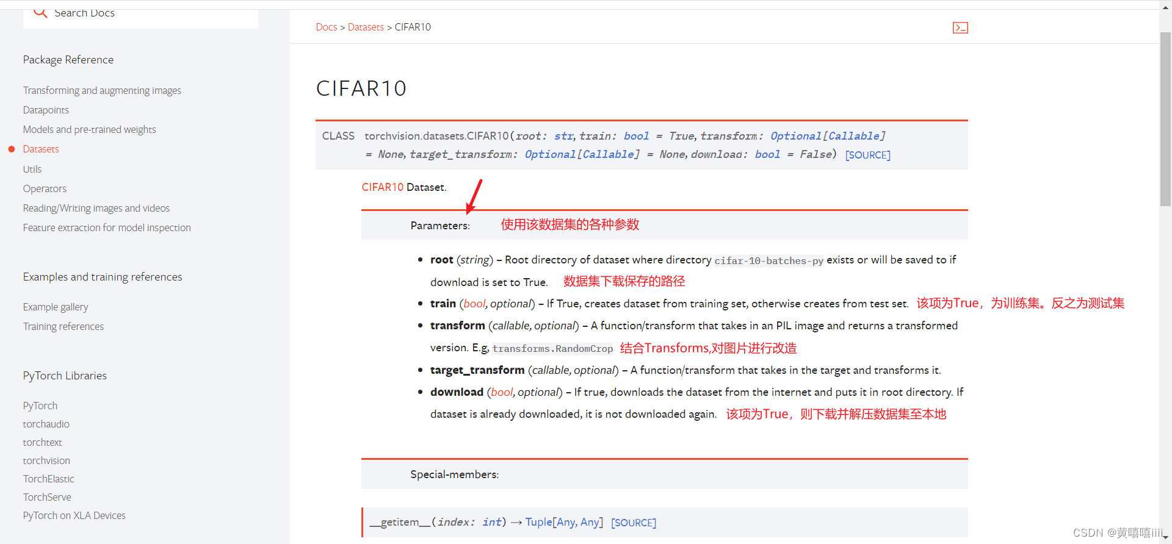Image resolution: width=1172 pixels, height=544 pixels.
Task: Open the Operators sidebar entry
Action: coord(45,188)
